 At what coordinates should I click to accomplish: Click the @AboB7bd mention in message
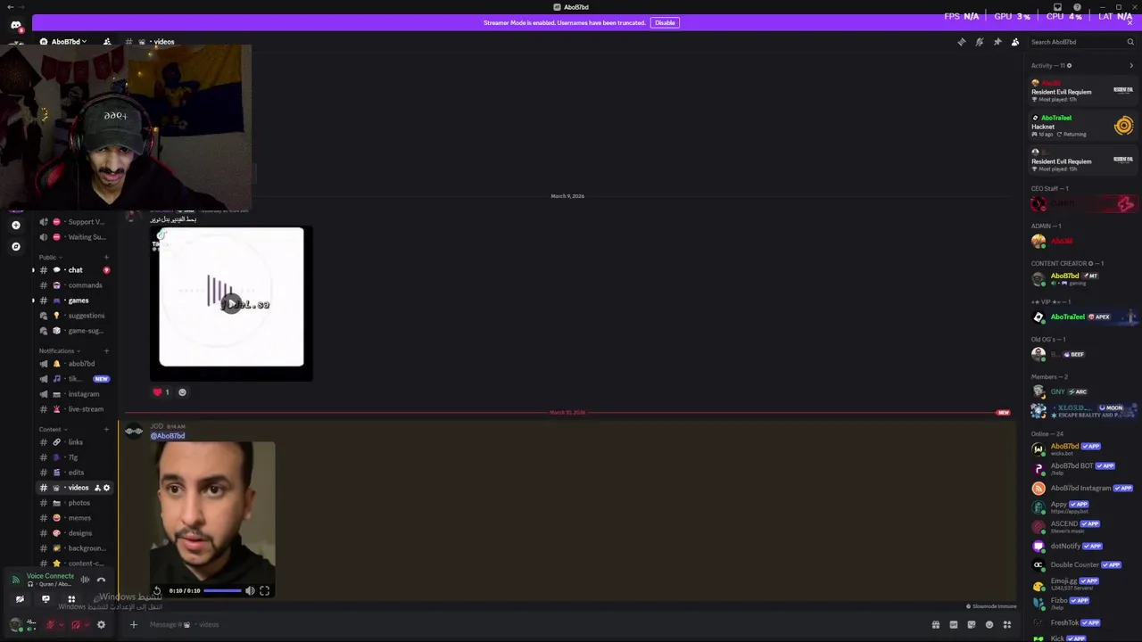click(x=168, y=435)
